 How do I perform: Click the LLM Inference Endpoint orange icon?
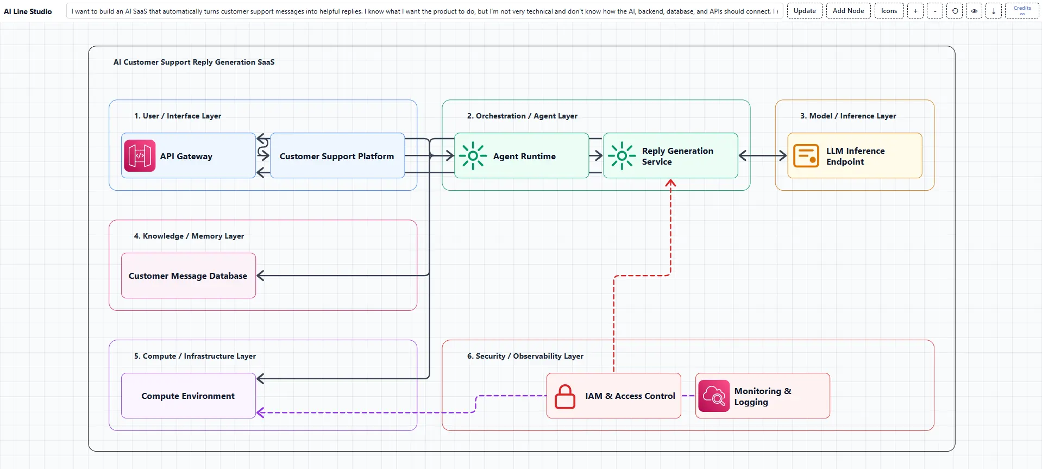(x=806, y=156)
